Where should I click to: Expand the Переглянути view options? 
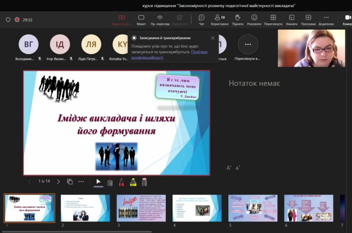pos(273,20)
